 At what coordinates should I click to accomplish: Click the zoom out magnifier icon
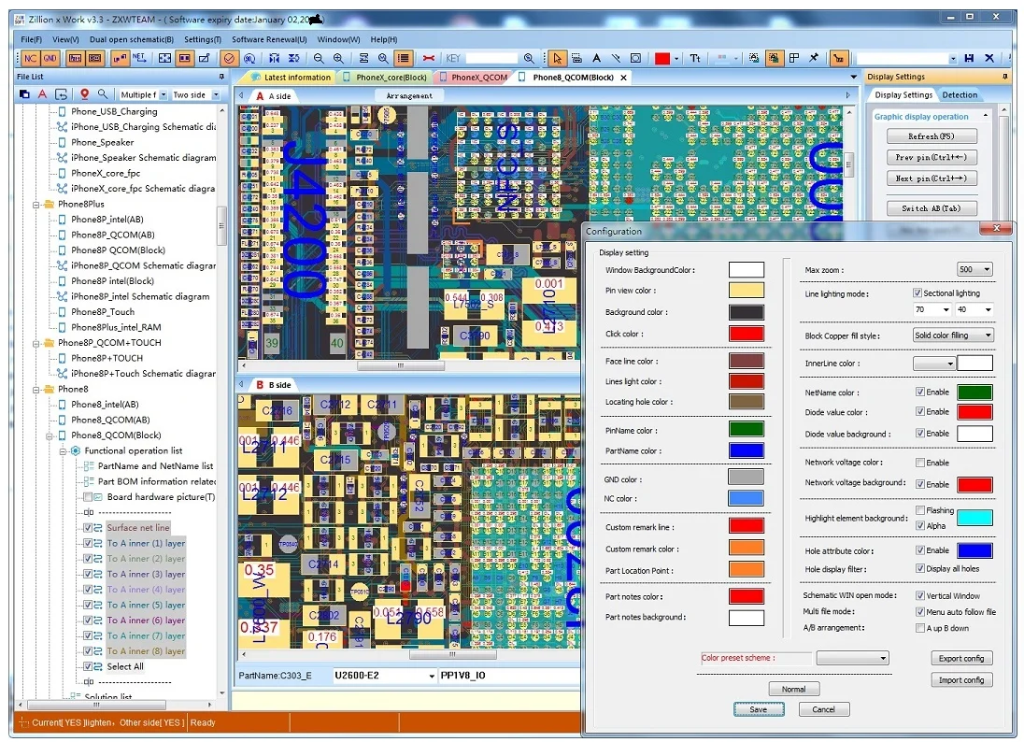coord(319,58)
